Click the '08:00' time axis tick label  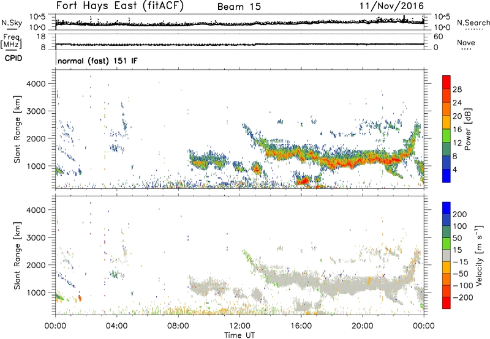pyautogui.click(x=178, y=326)
